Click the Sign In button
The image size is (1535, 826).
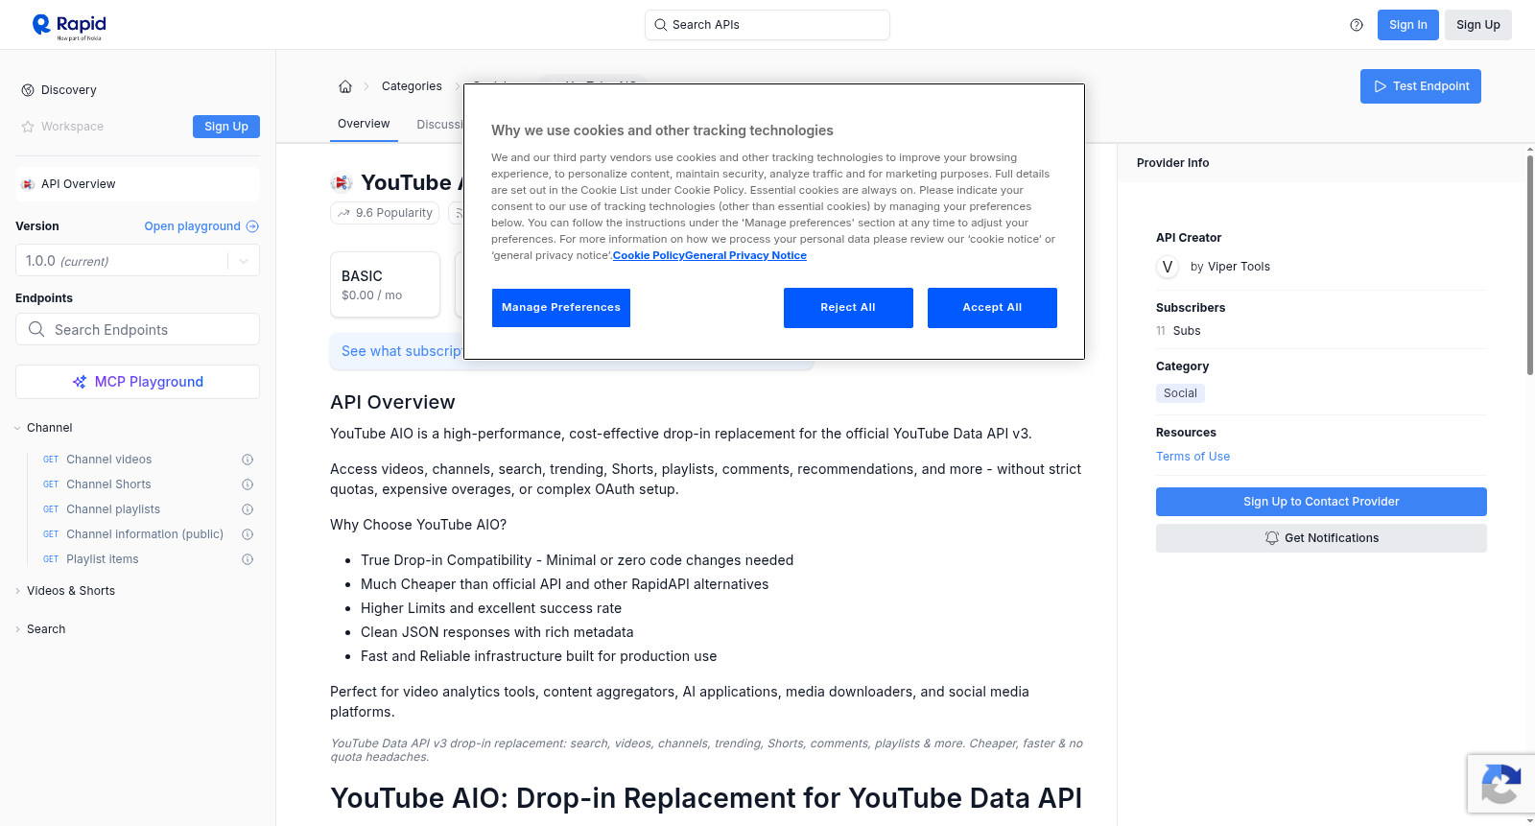tap(1408, 25)
